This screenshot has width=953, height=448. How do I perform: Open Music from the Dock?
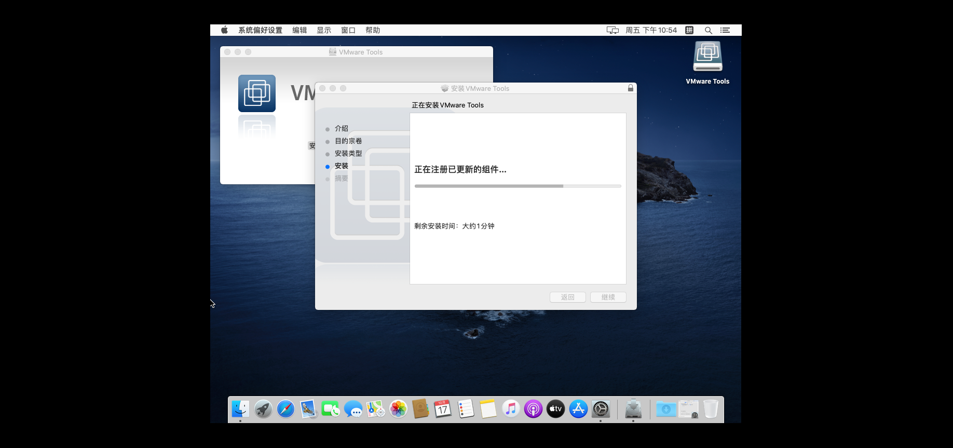tap(511, 409)
